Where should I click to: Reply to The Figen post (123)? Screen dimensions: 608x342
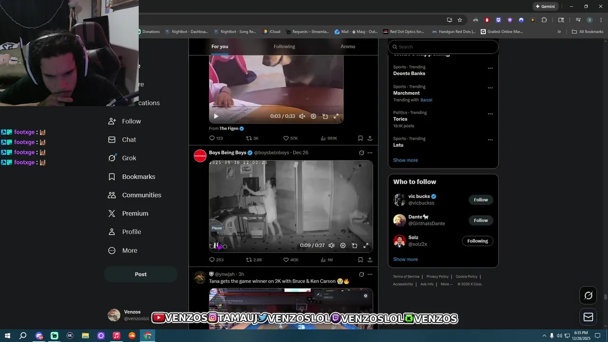pos(216,138)
